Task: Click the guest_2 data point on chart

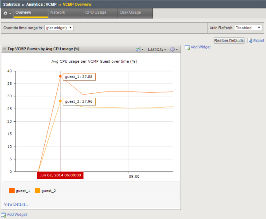Action: 60,101
